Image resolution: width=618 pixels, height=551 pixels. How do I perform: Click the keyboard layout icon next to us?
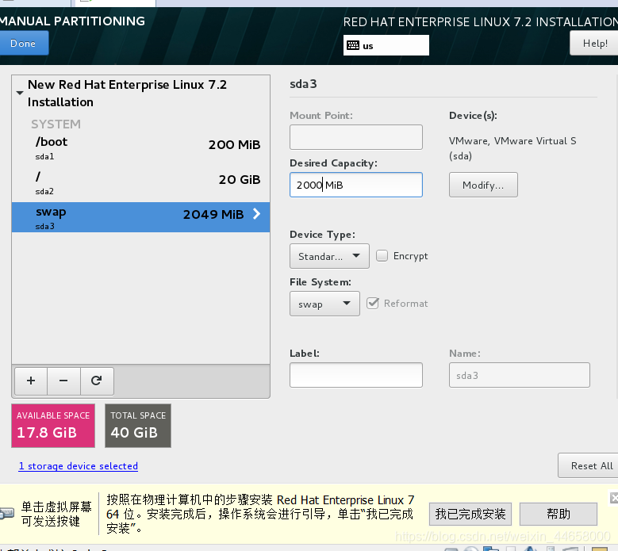point(353,45)
